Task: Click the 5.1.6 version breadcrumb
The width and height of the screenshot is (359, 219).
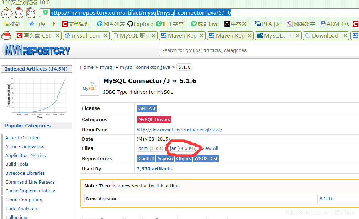Action: pos(184,67)
